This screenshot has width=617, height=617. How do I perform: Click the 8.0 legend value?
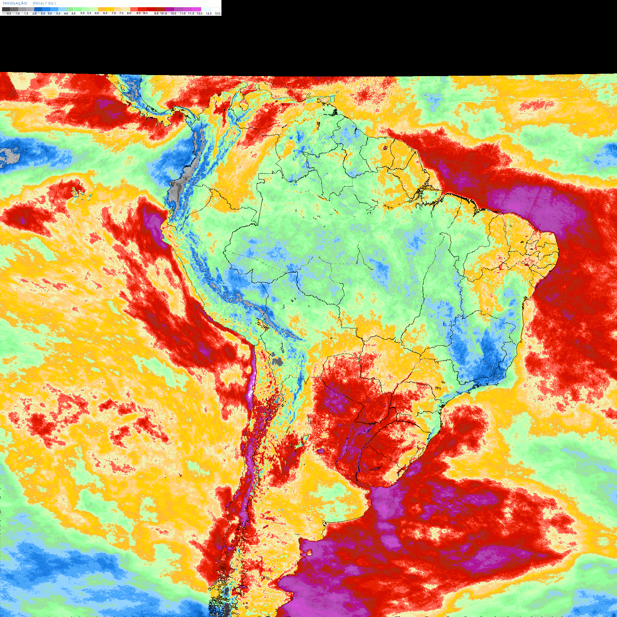coord(129,13)
